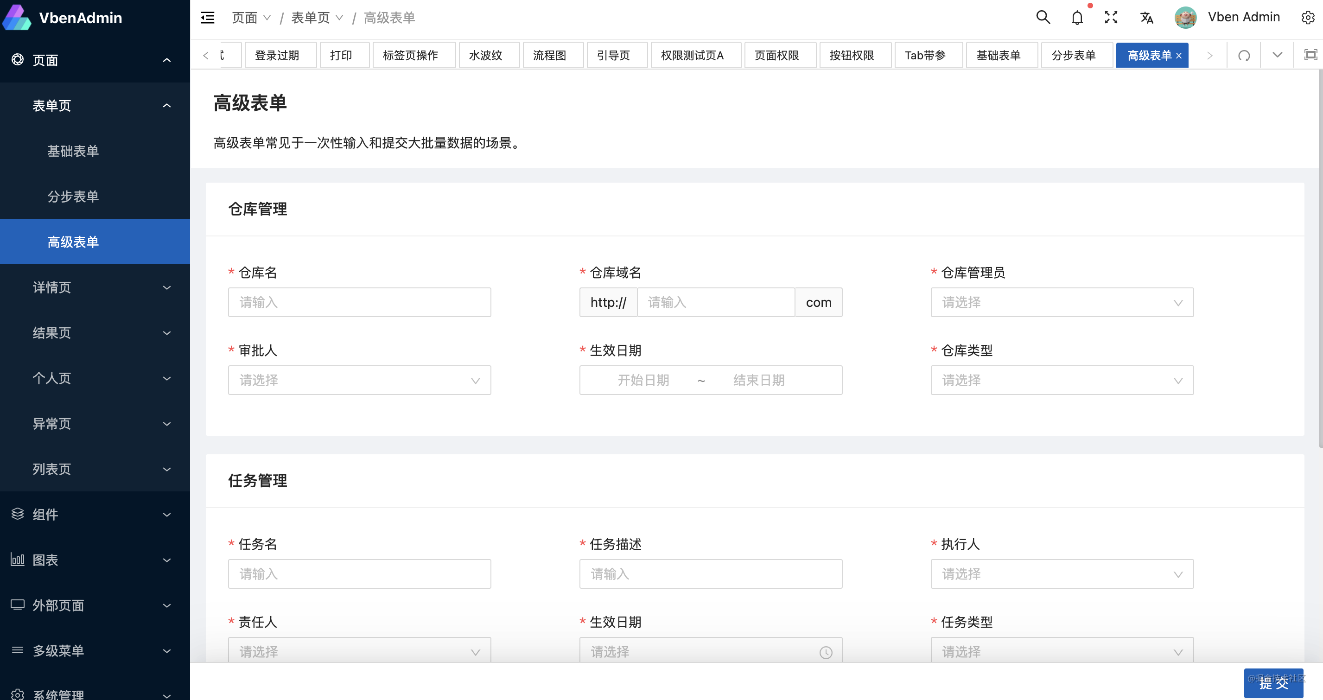Open 仓库类型 select dropdown
This screenshot has height=700, width=1323.
pyautogui.click(x=1062, y=381)
